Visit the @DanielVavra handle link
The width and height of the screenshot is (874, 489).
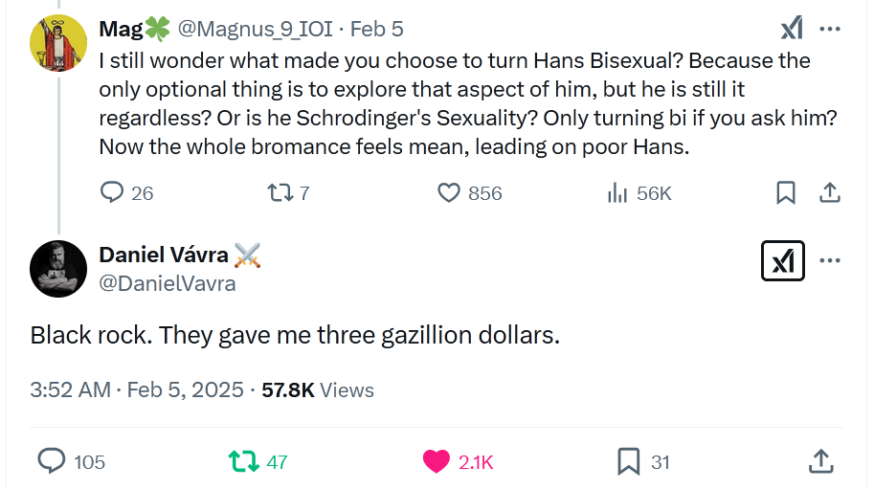coord(168,283)
